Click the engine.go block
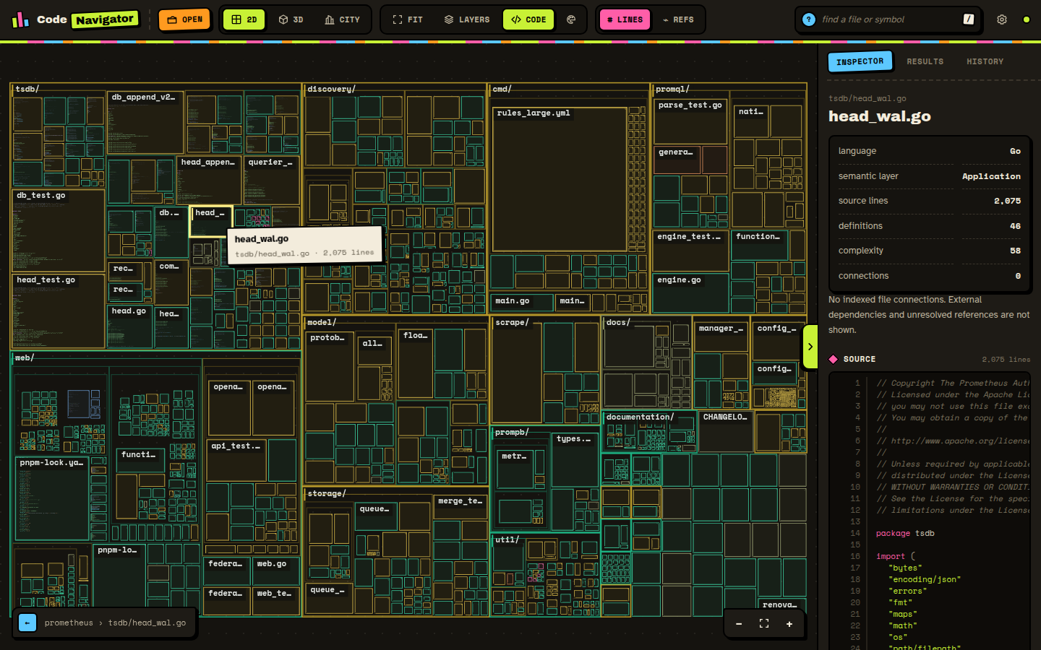The width and height of the screenshot is (1041, 650). (690, 293)
